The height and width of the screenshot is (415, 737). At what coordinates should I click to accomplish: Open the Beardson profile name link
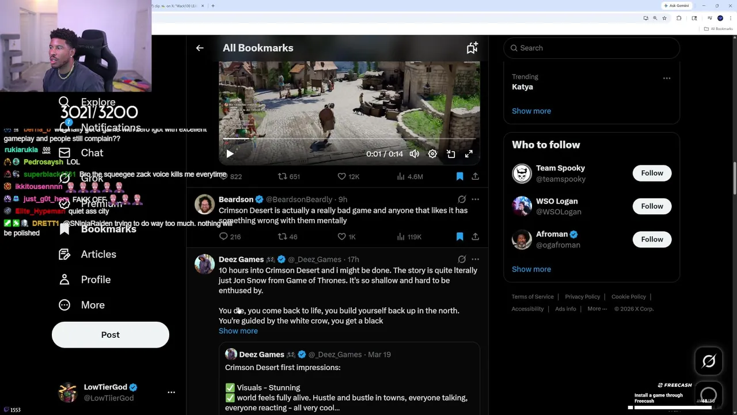[236, 199]
